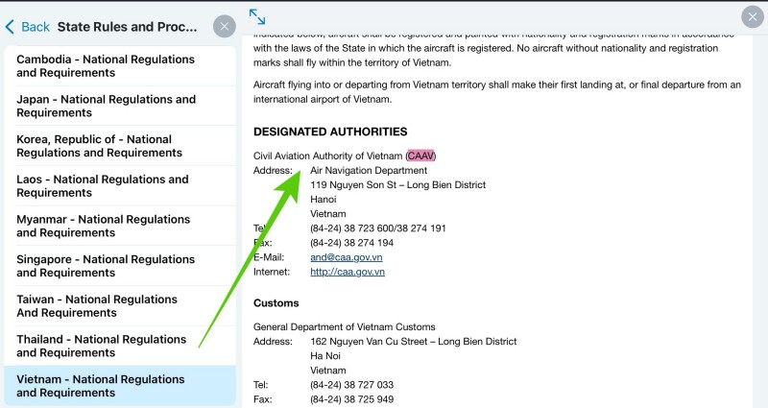
Task: Click the Customs section heading
Action: coord(276,303)
